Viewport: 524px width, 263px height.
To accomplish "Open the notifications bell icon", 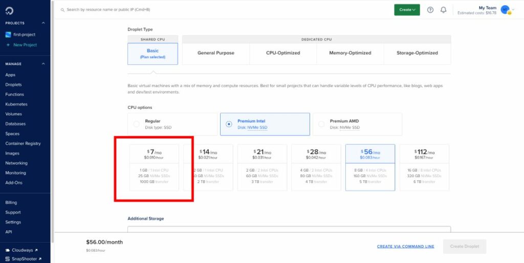I will (444, 10).
